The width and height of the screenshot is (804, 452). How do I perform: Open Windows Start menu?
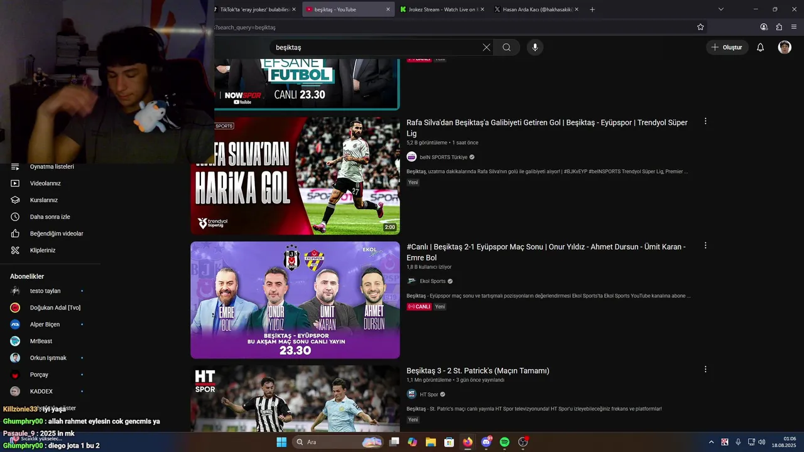coord(281,442)
